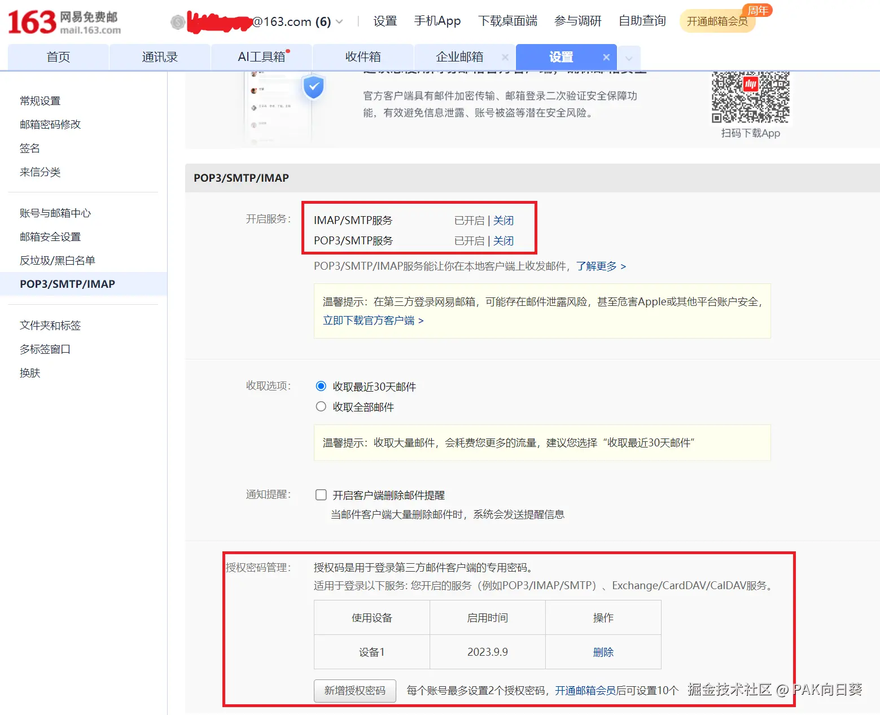This screenshot has height=715, width=880.
Task: Open the AI工具箱 tab
Action: click(x=261, y=57)
